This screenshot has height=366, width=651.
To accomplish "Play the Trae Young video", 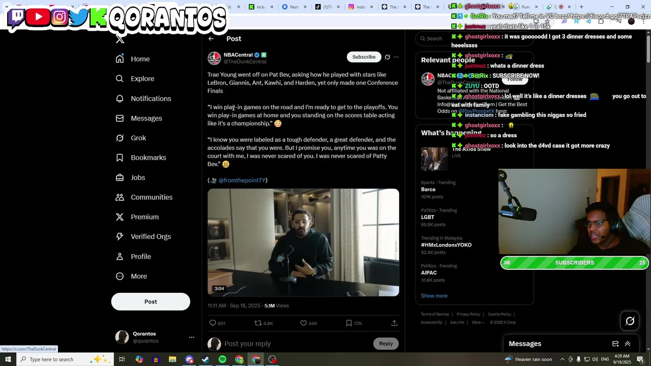I will pos(303,242).
